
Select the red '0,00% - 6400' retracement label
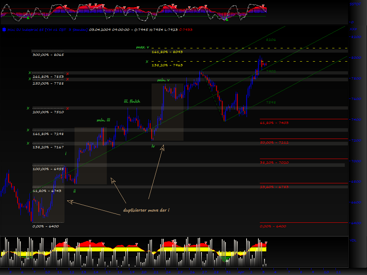273,226
